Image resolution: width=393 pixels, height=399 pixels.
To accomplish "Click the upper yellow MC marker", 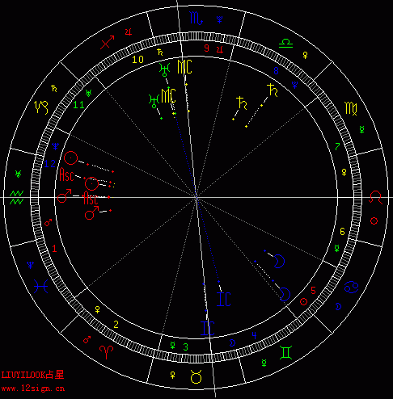I will (184, 67).
